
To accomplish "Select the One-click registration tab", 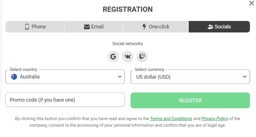I will 156,27.
